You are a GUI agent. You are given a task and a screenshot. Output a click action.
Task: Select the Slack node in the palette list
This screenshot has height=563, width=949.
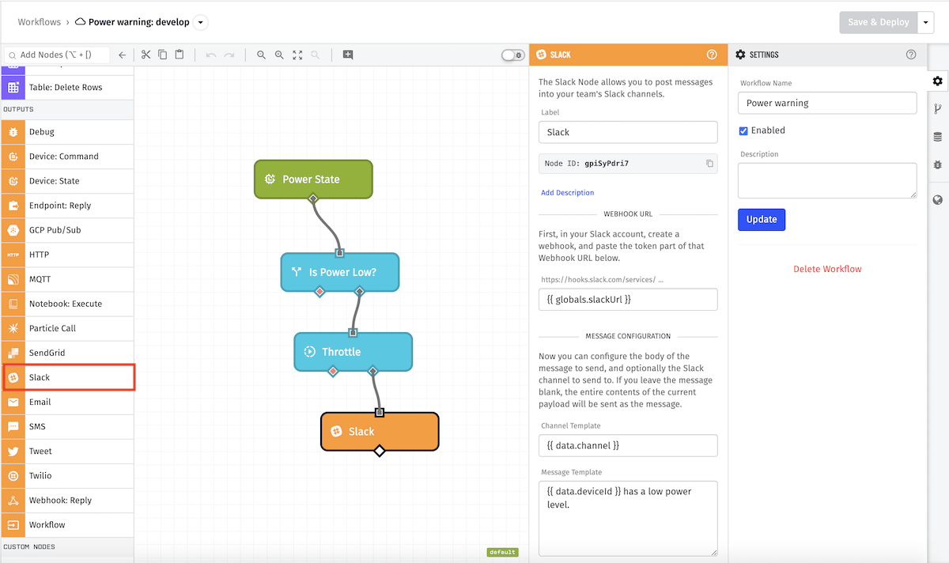[67, 377]
